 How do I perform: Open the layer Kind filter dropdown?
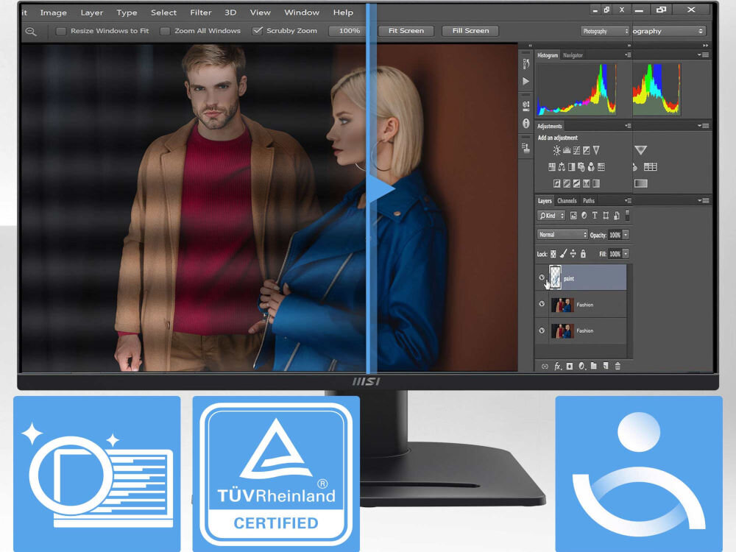(x=551, y=216)
